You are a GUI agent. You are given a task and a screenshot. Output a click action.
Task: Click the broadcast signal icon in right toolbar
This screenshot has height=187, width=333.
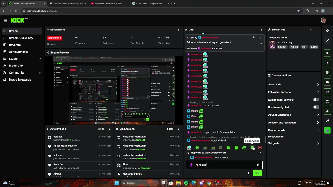327,92
